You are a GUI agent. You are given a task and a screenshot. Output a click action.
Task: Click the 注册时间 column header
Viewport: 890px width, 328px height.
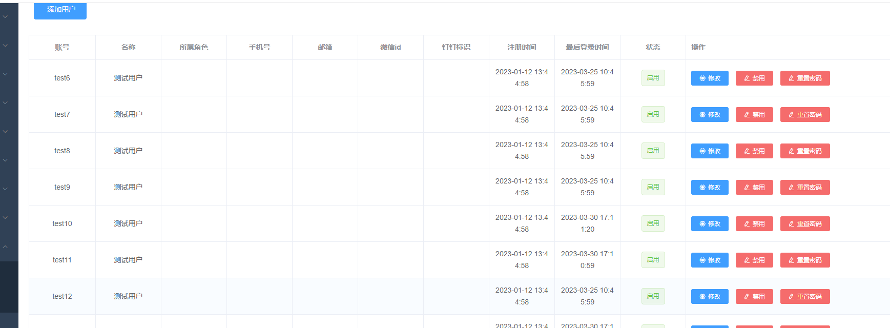point(522,47)
